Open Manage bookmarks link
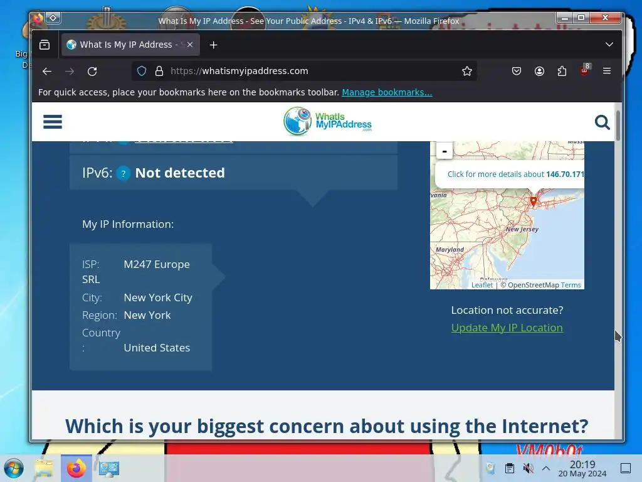 (x=387, y=92)
